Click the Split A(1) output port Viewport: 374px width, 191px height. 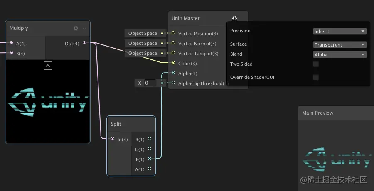(150, 169)
